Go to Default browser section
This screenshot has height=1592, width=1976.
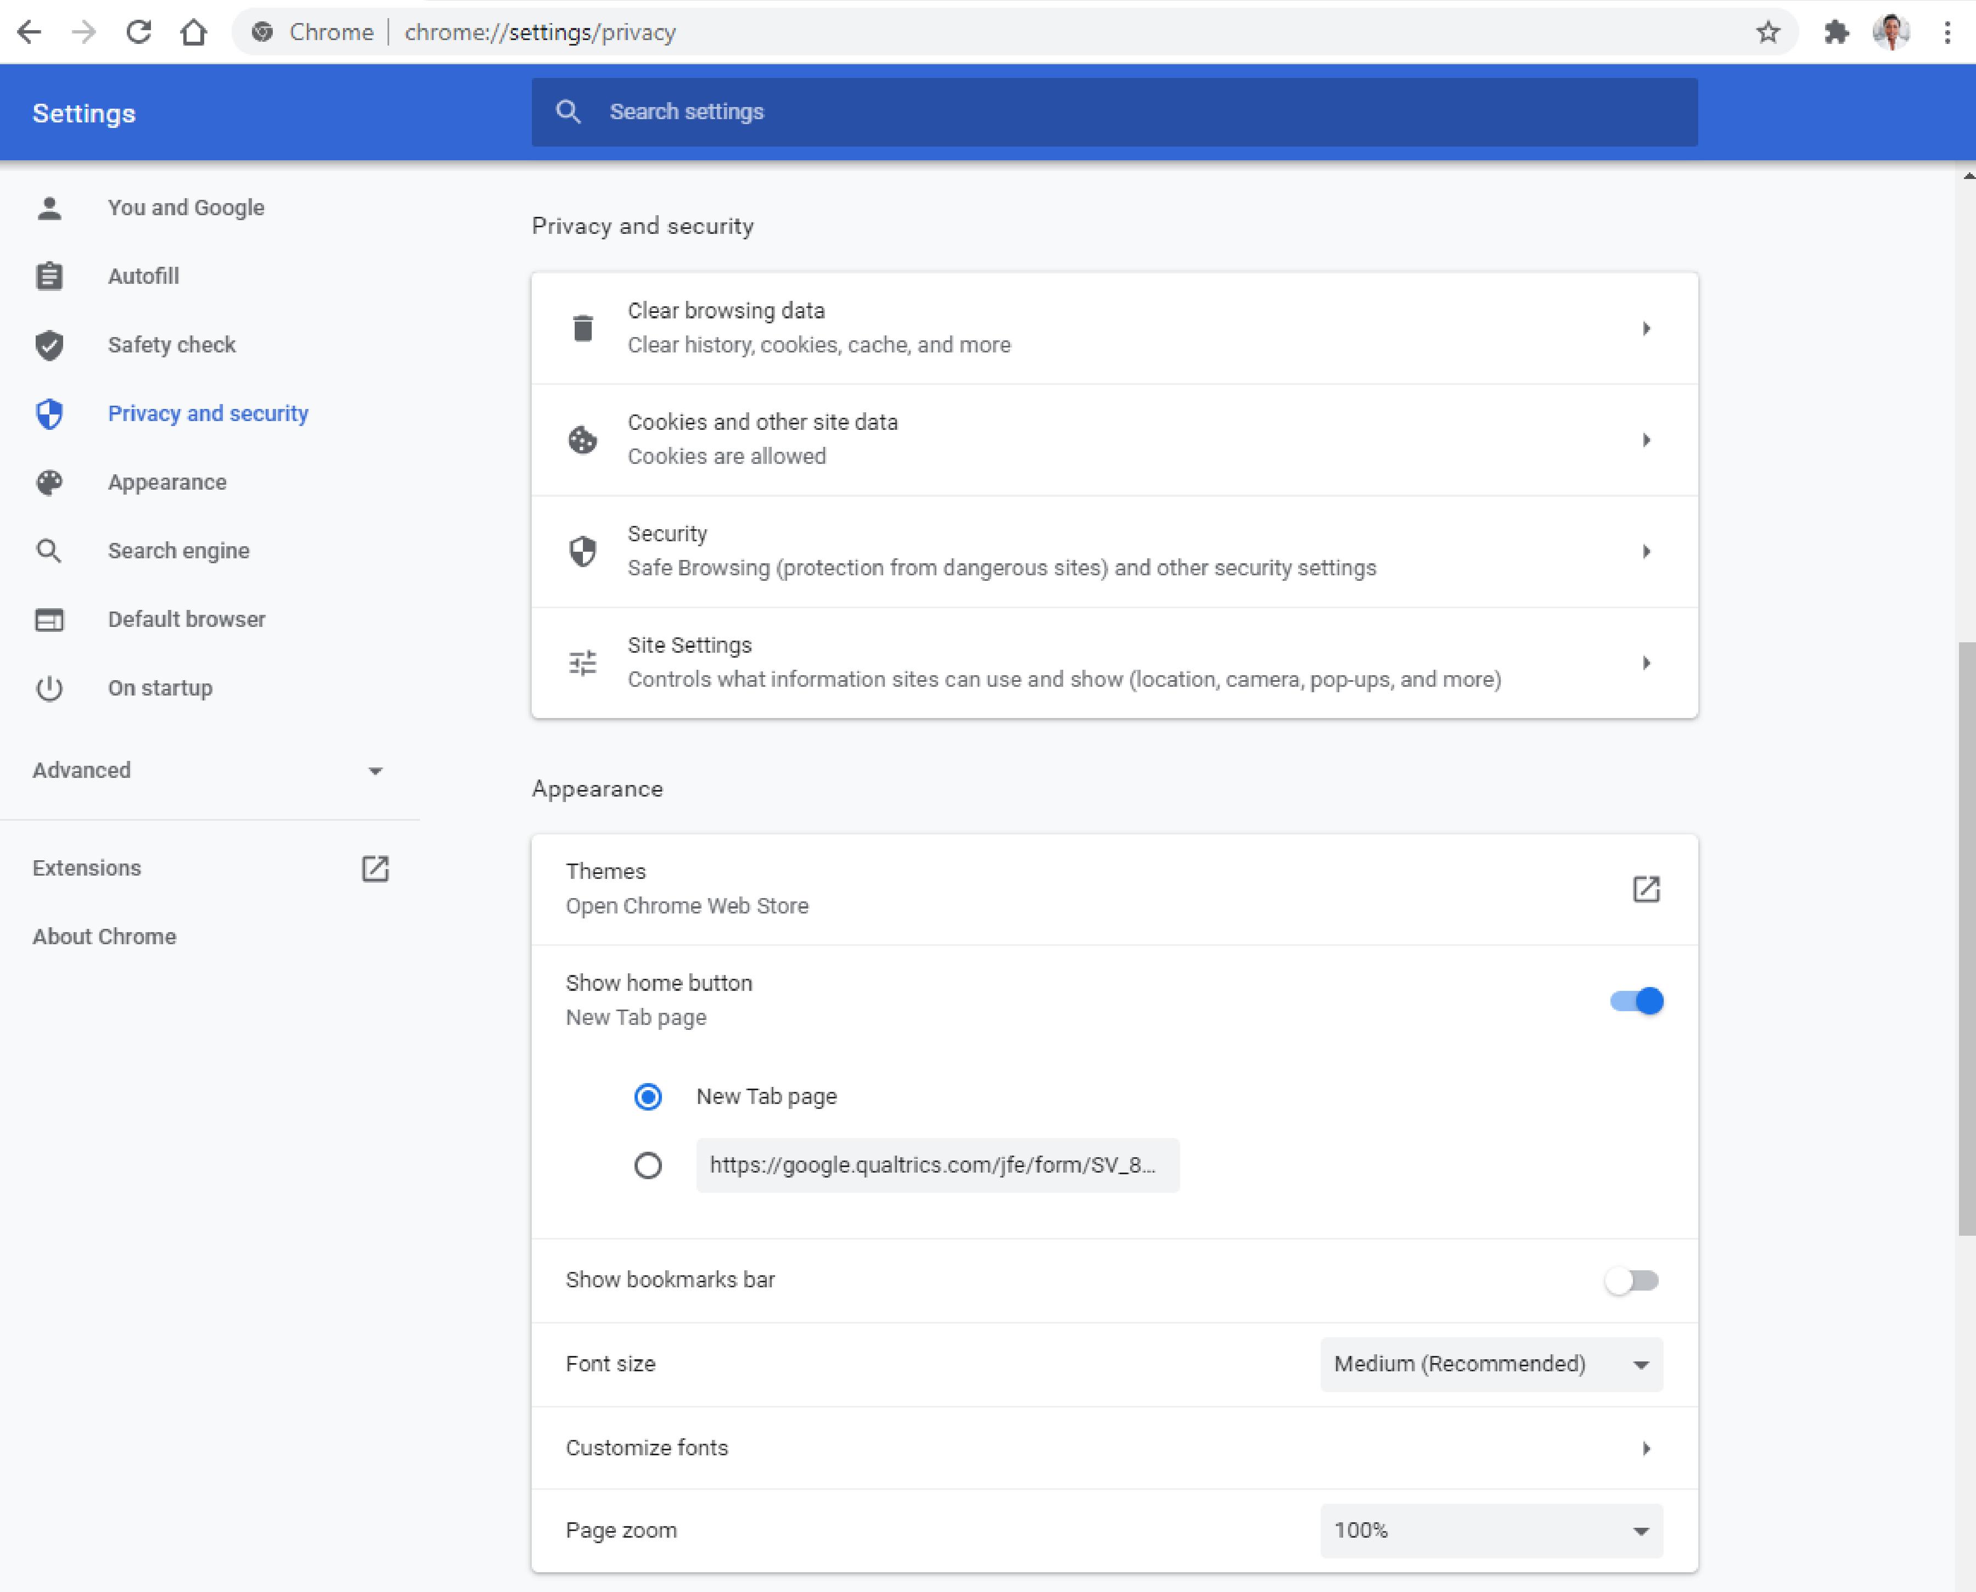pos(186,620)
